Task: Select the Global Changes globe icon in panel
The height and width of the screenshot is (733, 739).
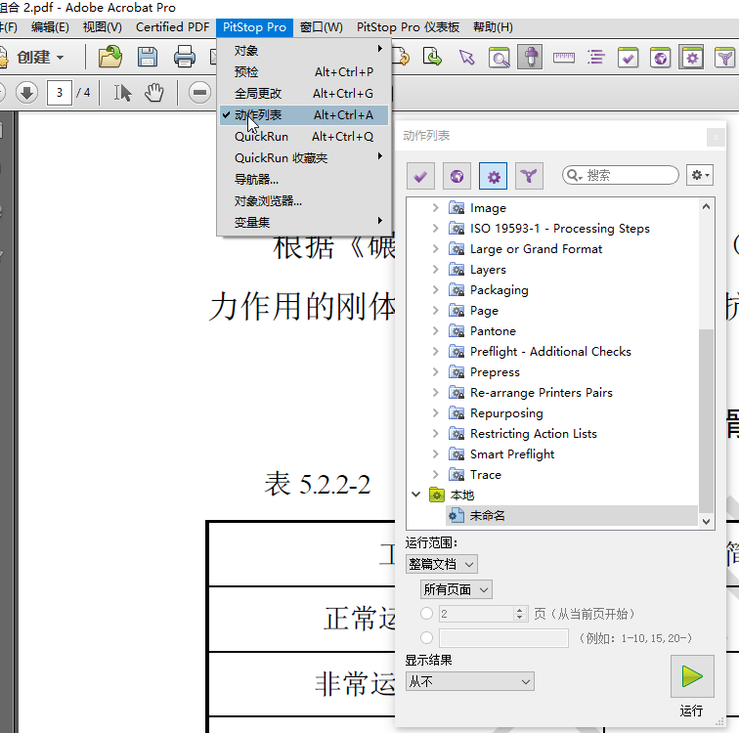Action: point(456,176)
